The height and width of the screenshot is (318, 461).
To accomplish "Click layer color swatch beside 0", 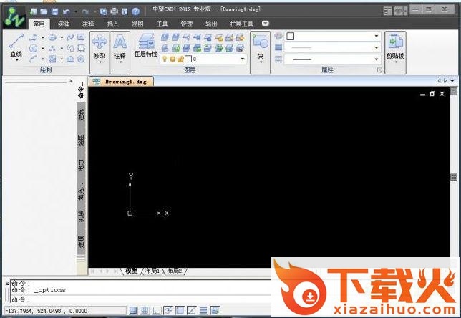I will point(188,59).
